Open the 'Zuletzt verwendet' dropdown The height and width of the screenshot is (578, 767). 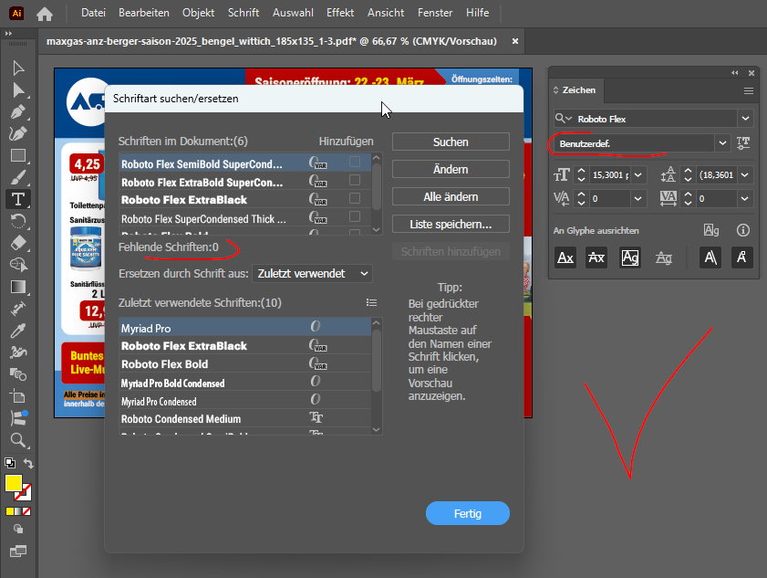click(x=313, y=273)
